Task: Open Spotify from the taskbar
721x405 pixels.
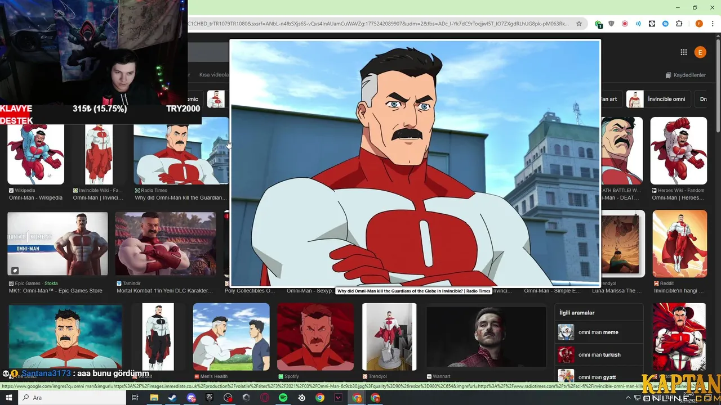Action: (x=283, y=398)
